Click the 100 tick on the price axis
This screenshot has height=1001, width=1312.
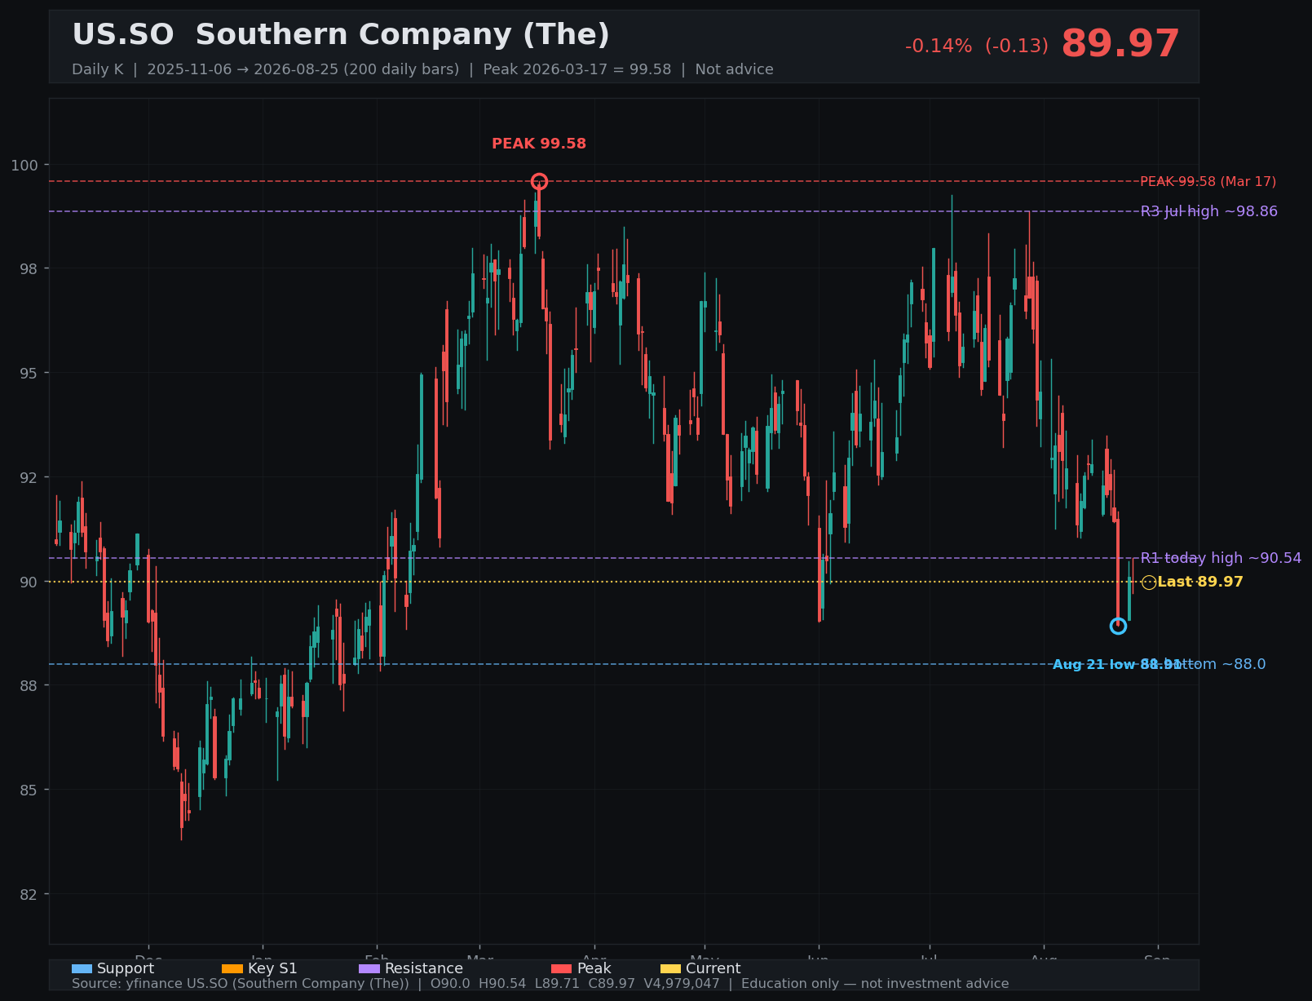[24, 166]
